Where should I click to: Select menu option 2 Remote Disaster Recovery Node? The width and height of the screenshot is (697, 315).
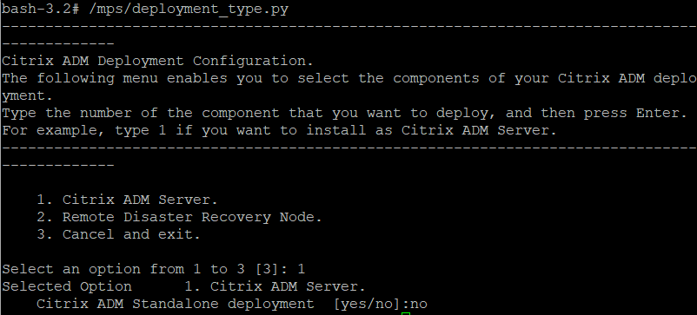[x=179, y=218]
